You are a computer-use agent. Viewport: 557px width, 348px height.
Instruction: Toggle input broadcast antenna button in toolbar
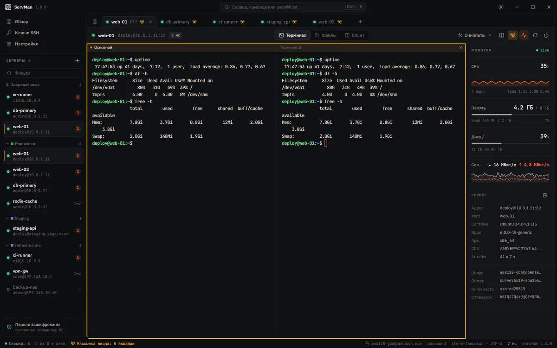(513, 35)
